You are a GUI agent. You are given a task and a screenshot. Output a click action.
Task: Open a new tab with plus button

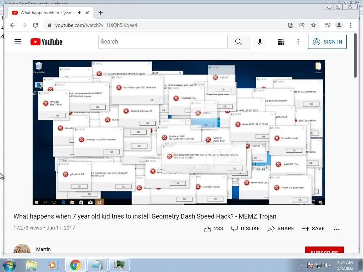click(x=100, y=13)
